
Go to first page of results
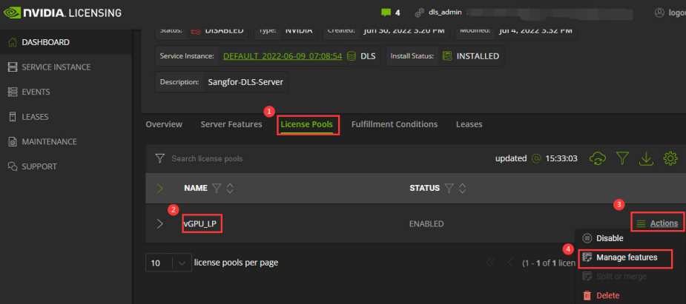point(491,263)
